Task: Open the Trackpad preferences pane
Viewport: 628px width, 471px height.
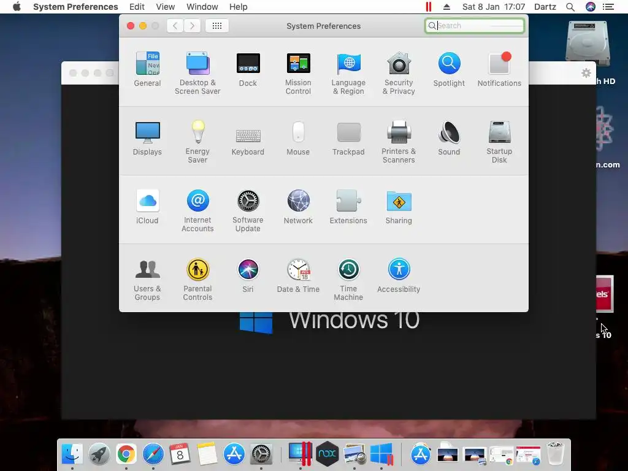Action: pos(348,138)
